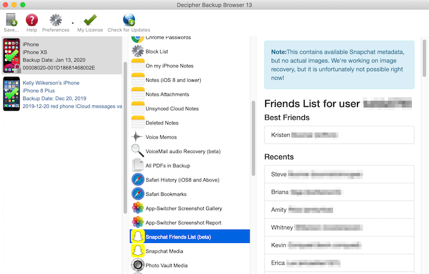This screenshot has height=274, width=429.
Task: Click the 'Recents' heading
Action: pyautogui.click(x=279, y=157)
